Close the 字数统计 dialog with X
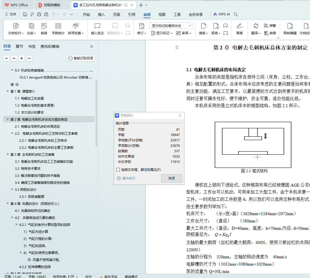The width and height of the screenshot is (310, 278). click(180, 116)
